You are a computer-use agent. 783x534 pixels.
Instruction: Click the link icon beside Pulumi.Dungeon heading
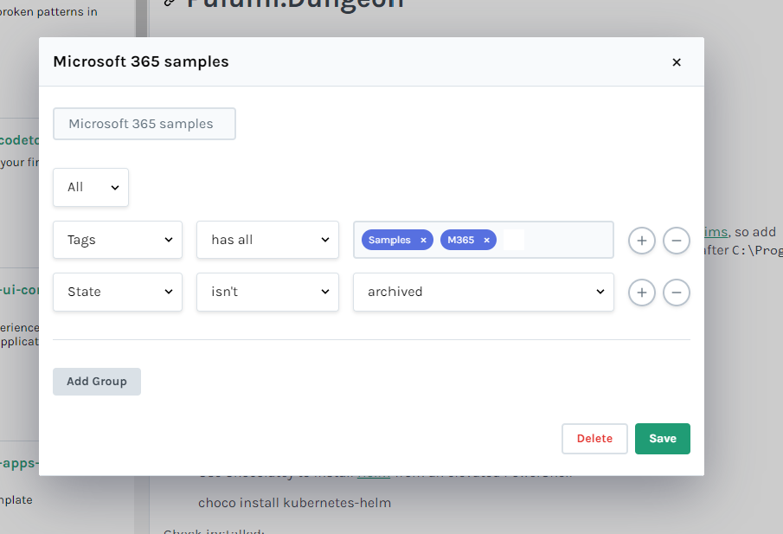click(170, 4)
